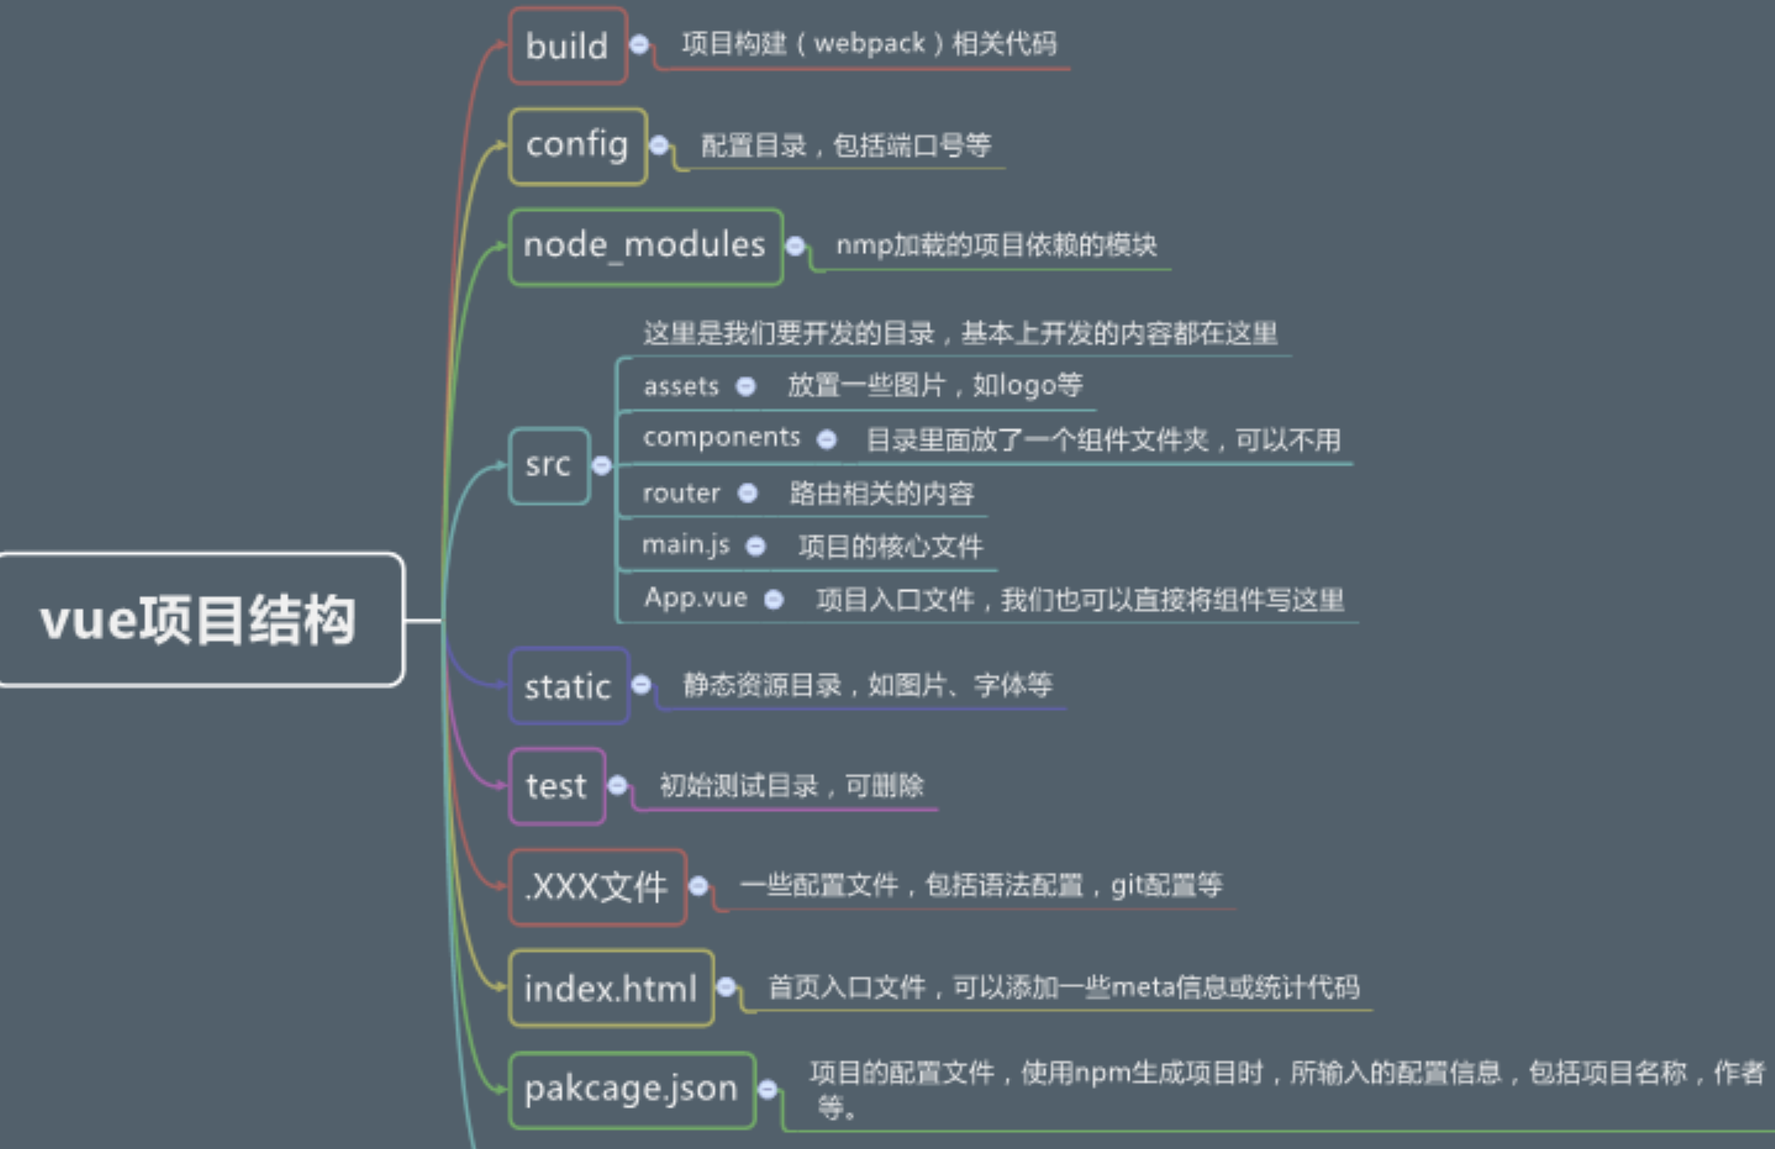The width and height of the screenshot is (1775, 1149).
Task: Collapse the build branch via its minus circle
Action: coord(639,44)
